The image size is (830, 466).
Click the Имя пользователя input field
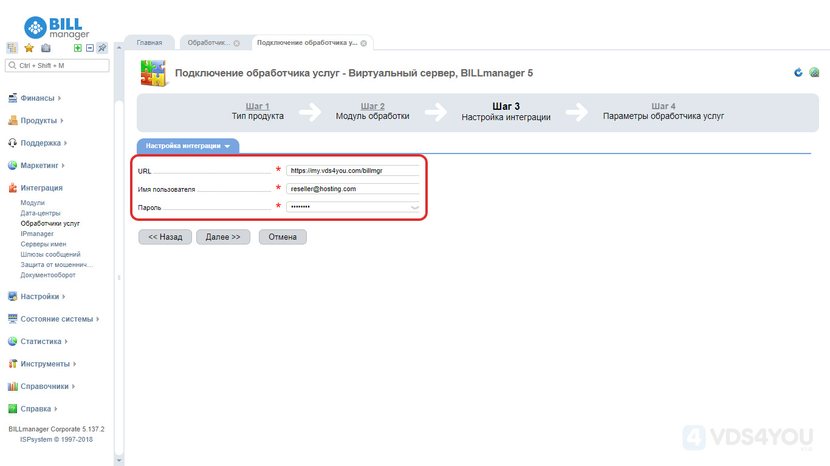352,189
